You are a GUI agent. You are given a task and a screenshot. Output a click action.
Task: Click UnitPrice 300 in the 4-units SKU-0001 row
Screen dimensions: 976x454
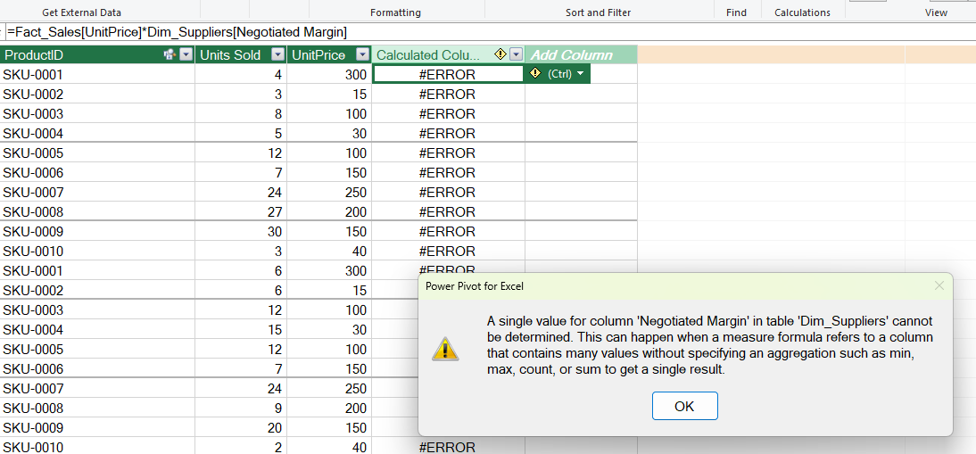pyautogui.click(x=329, y=75)
